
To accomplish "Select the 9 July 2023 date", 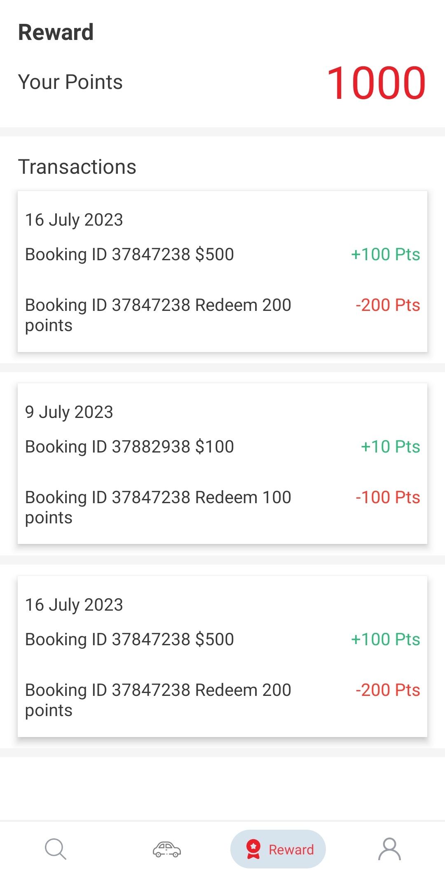I will click(x=69, y=412).
